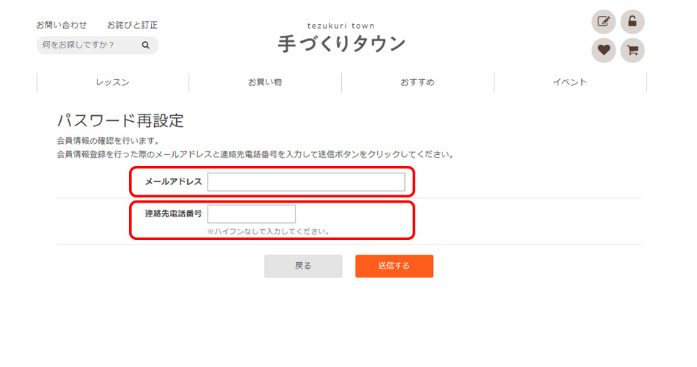Click the 手づくりタウン site logo
697x367 pixels.
tap(341, 43)
